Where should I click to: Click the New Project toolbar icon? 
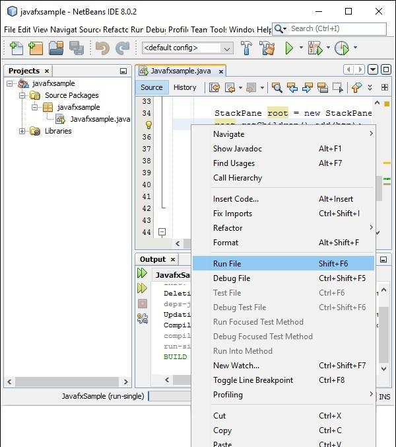click(36, 48)
